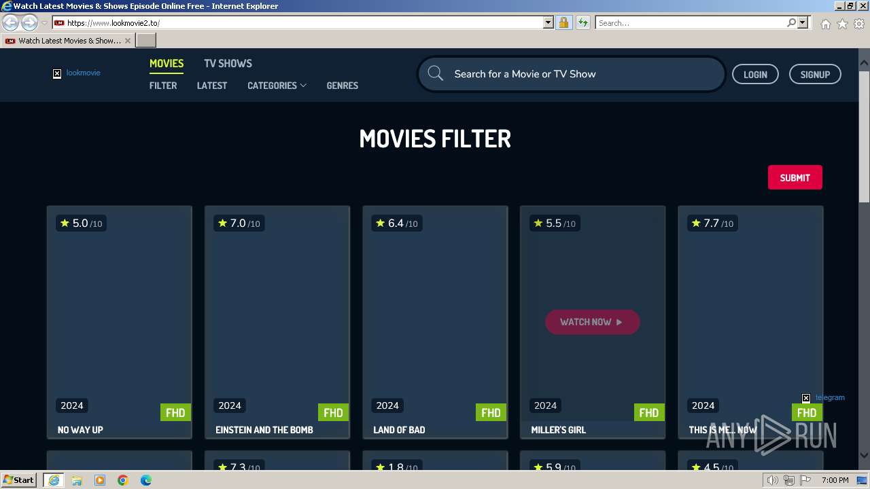The width and height of the screenshot is (870, 489).
Task: Open the browser Tools gear icon
Action: coord(859,24)
